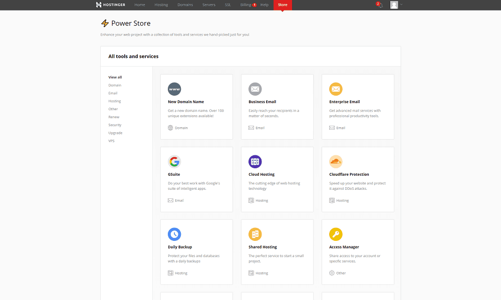This screenshot has height=300, width=501.
Task: Click the Hosting tag icon in Shared Hosting card
Action: (251, 273)
